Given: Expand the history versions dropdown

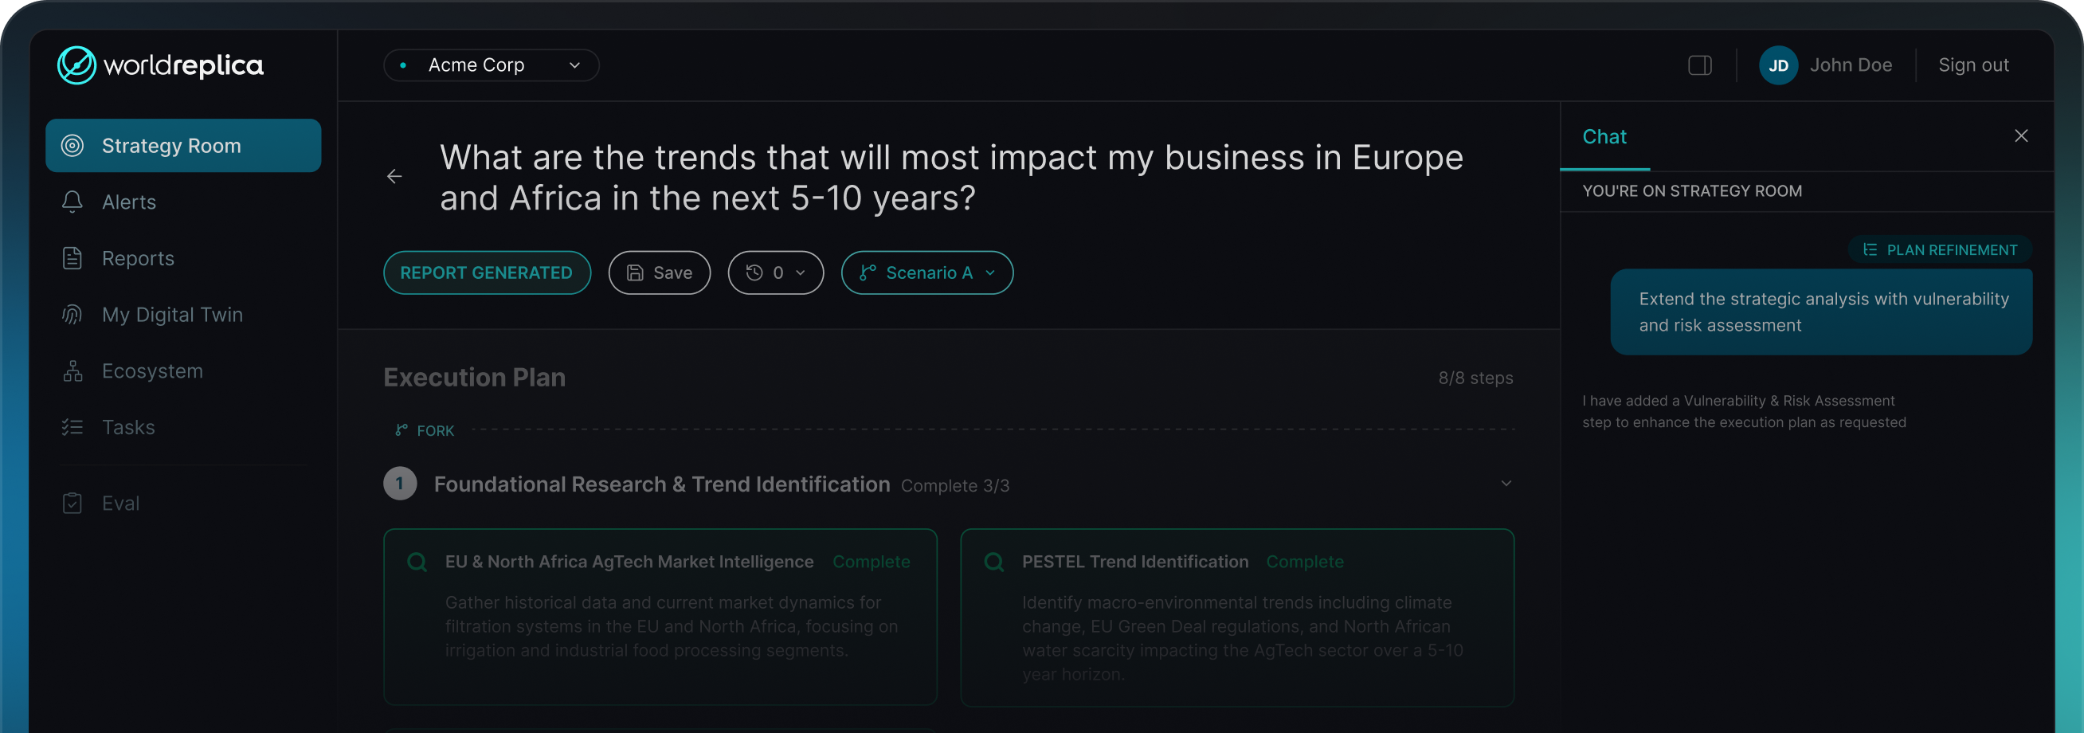Looking at the screenshot, I should [x=775, y=272].
